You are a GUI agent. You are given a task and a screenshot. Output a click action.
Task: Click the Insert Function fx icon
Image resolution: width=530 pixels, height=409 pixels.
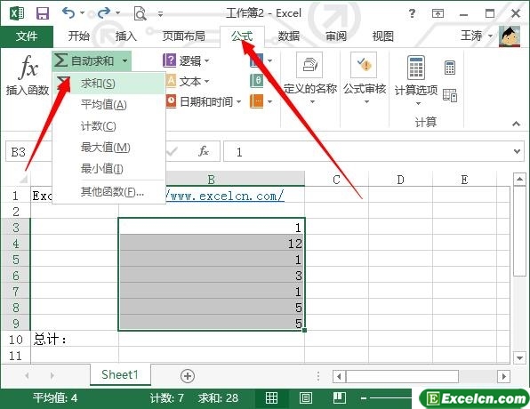(28, 67)
